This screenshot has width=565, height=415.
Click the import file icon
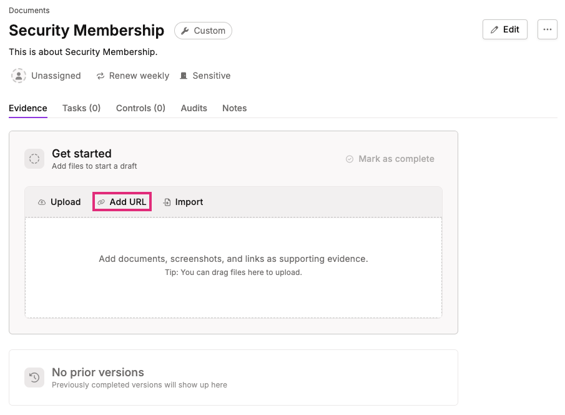tap(167, 202)
